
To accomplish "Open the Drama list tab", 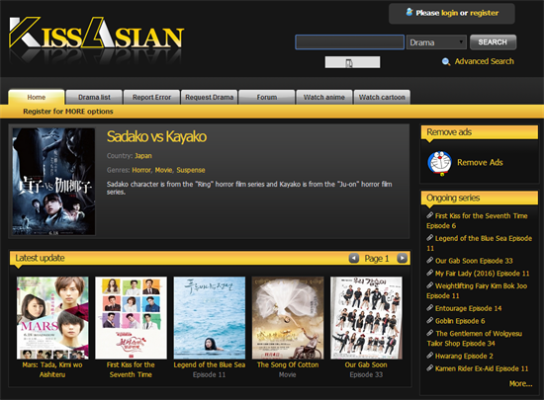I will 94,98.
